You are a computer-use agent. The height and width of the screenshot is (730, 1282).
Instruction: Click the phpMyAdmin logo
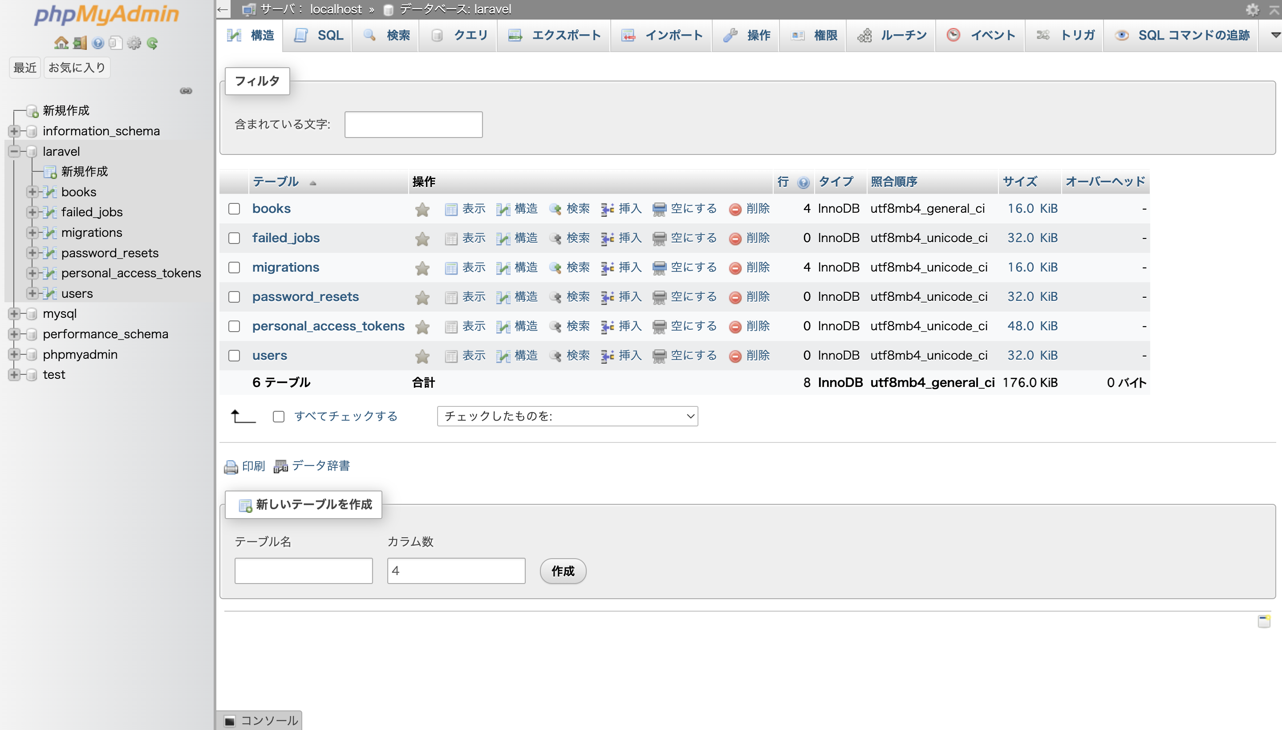pyautogui.click(x=107, y=14)
